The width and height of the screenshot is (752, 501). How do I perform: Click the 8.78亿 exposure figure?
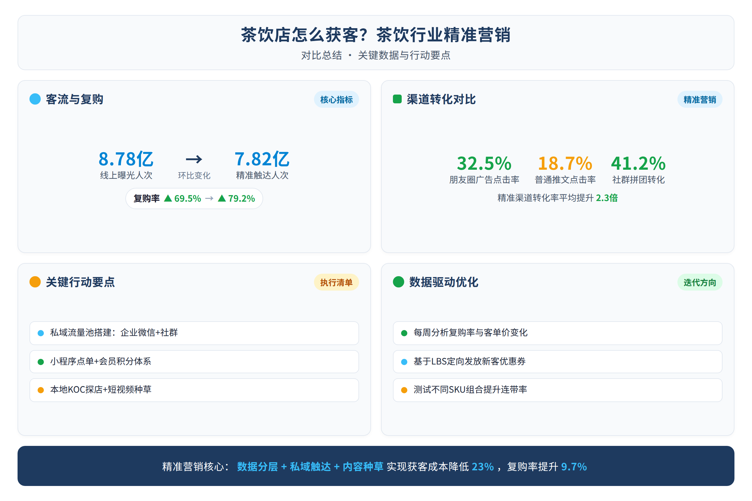pyautogui.click(x=126, y=159)
